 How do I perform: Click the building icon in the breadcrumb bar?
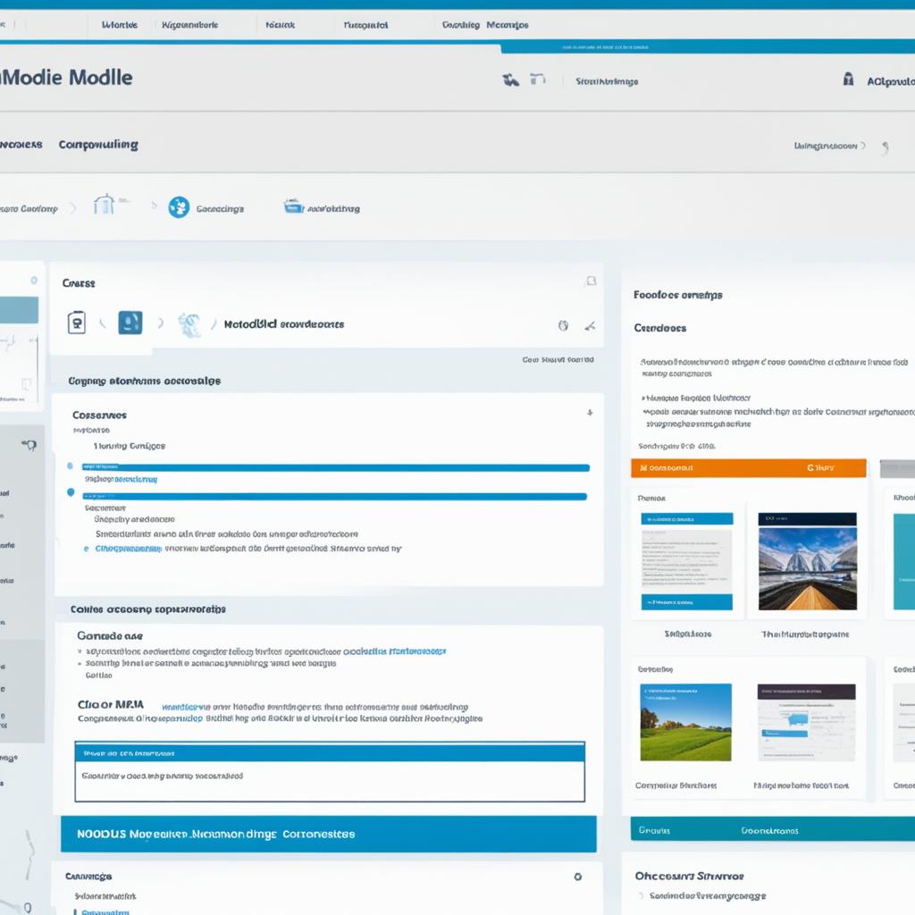coord(104,205)
